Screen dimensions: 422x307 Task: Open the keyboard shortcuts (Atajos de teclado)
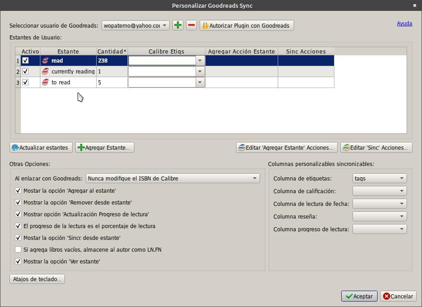point(37,279)
